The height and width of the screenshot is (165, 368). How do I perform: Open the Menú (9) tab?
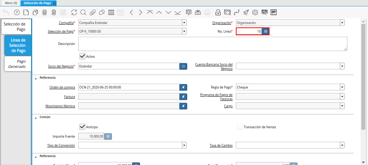pos(10,3)
